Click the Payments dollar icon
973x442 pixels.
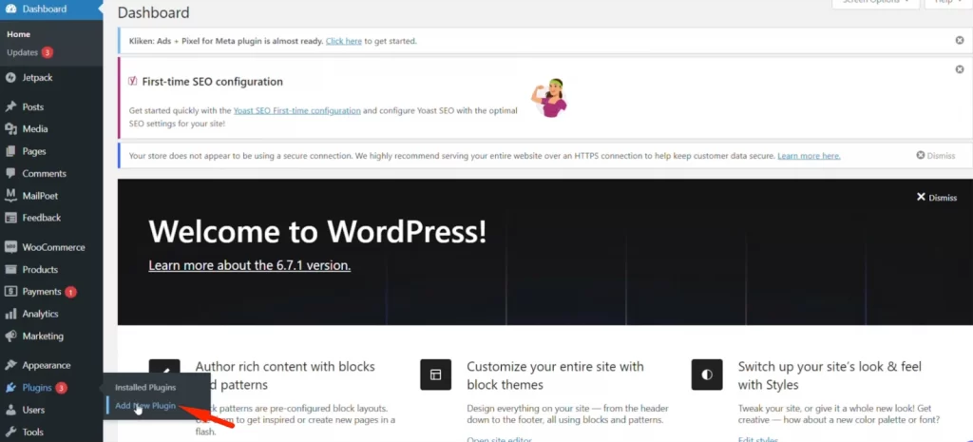pos(10,292)
